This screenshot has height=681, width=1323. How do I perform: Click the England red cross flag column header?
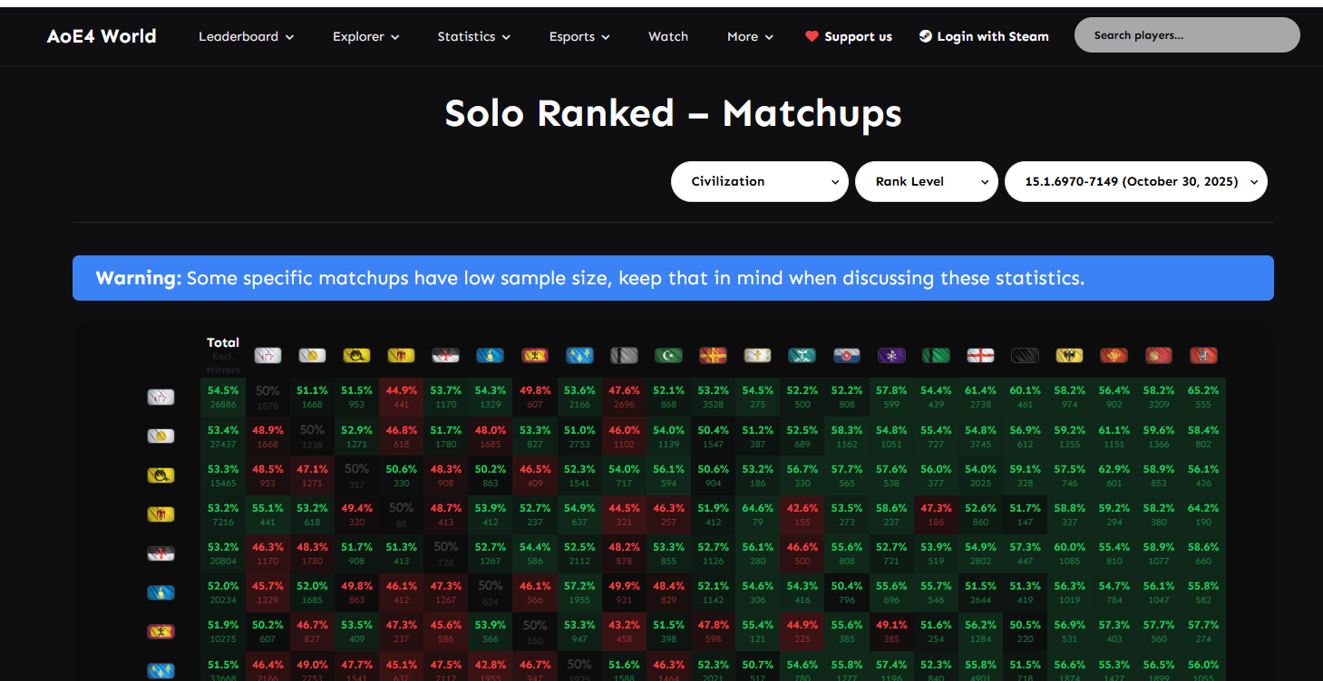click(x=980, y=356)
